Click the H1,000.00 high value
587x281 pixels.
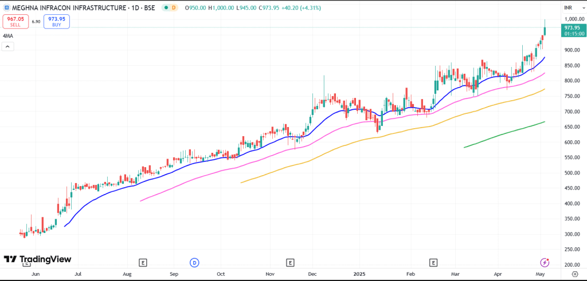(221, 8)
